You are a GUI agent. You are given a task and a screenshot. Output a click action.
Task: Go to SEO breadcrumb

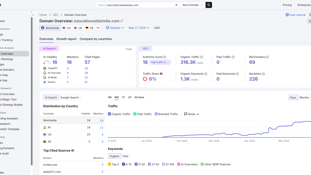click(56, 15)
